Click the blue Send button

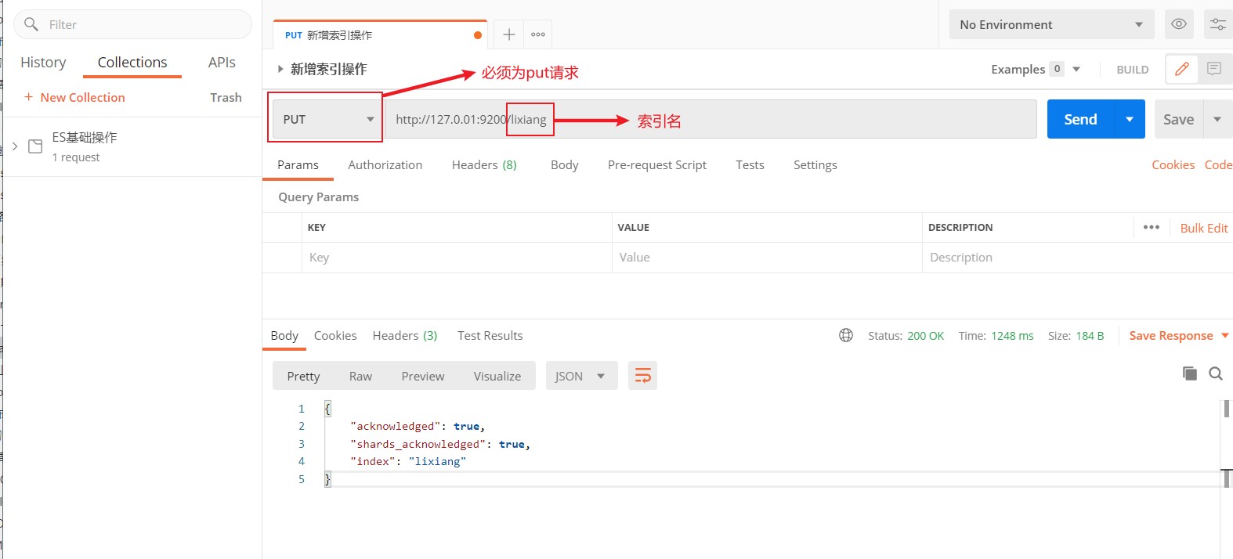coord(1080,119)
